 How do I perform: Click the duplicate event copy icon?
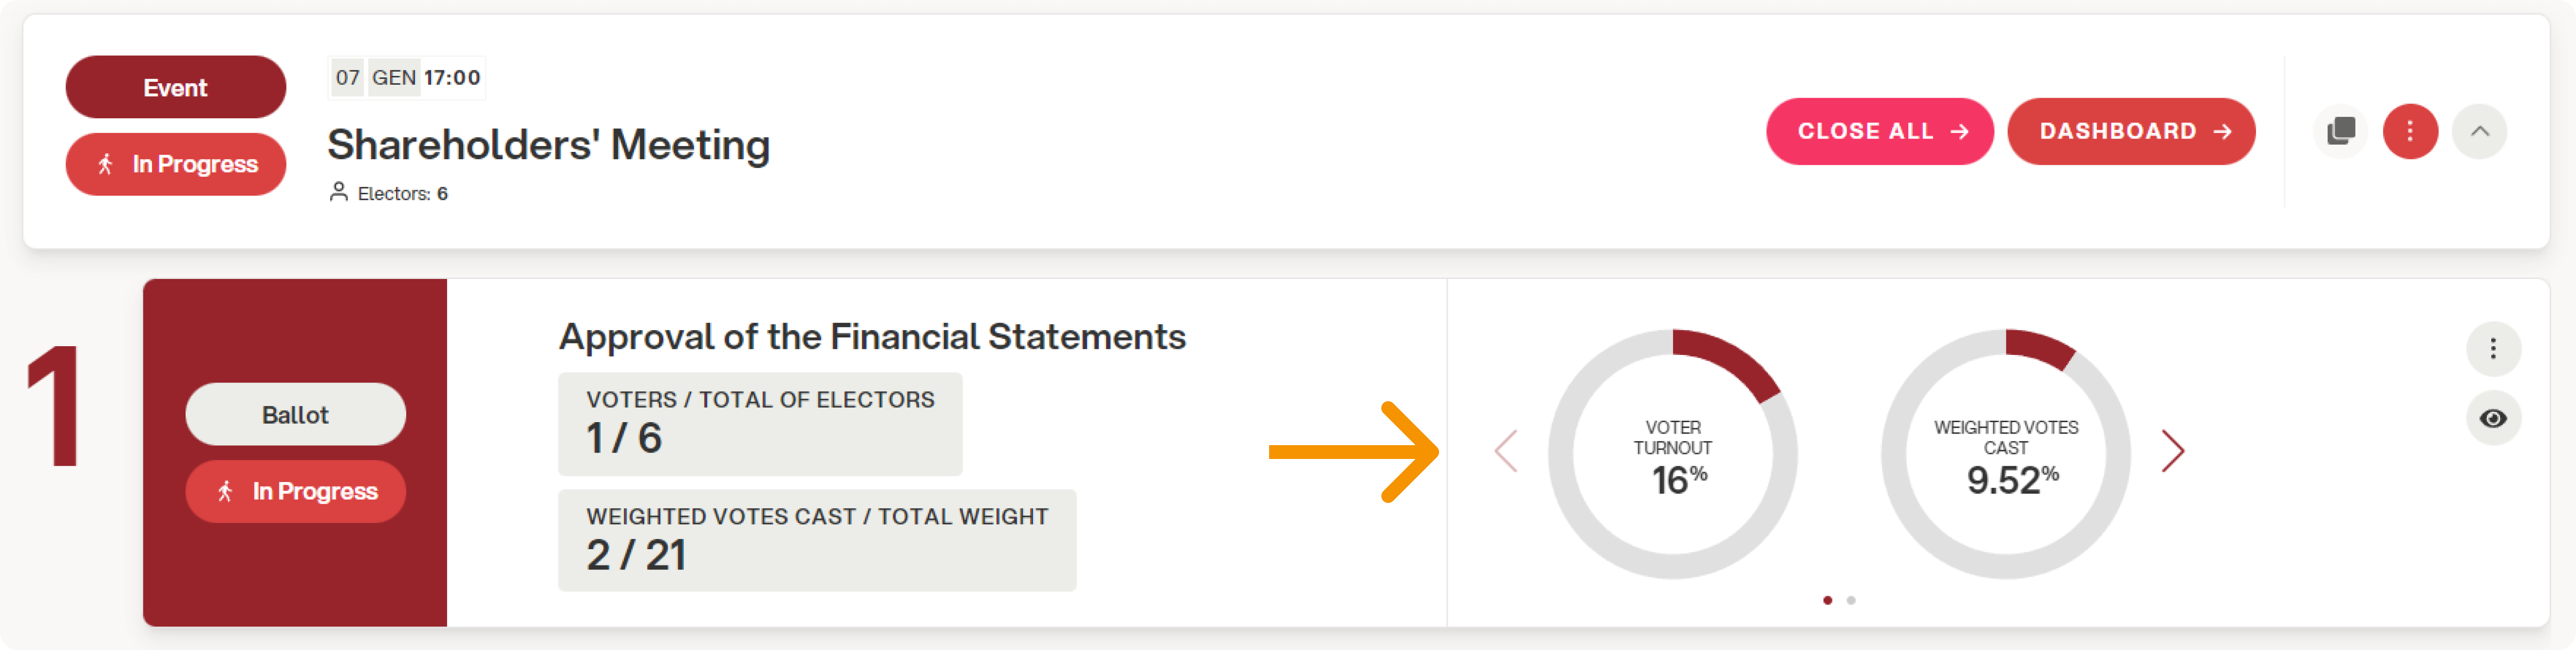pyautogui.click(x=2340, y=131)
